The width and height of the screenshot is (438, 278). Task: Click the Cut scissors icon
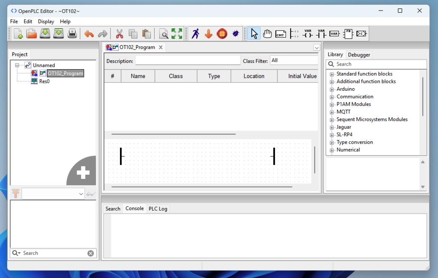[119, 34]
